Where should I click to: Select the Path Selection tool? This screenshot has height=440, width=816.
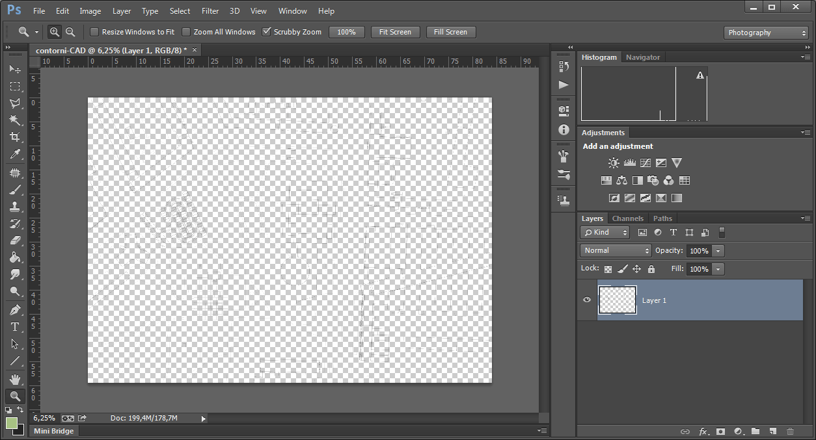click(x=15, y=344)
